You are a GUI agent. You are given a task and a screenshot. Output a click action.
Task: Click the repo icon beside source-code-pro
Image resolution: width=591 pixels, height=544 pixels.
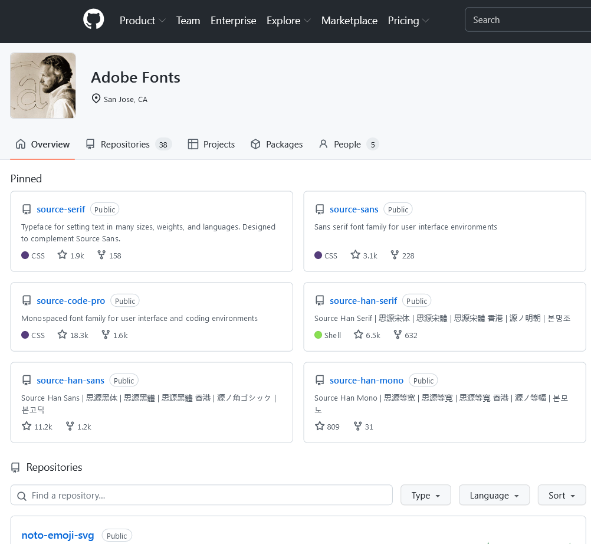pyautogui.click(x=27, y=301)
